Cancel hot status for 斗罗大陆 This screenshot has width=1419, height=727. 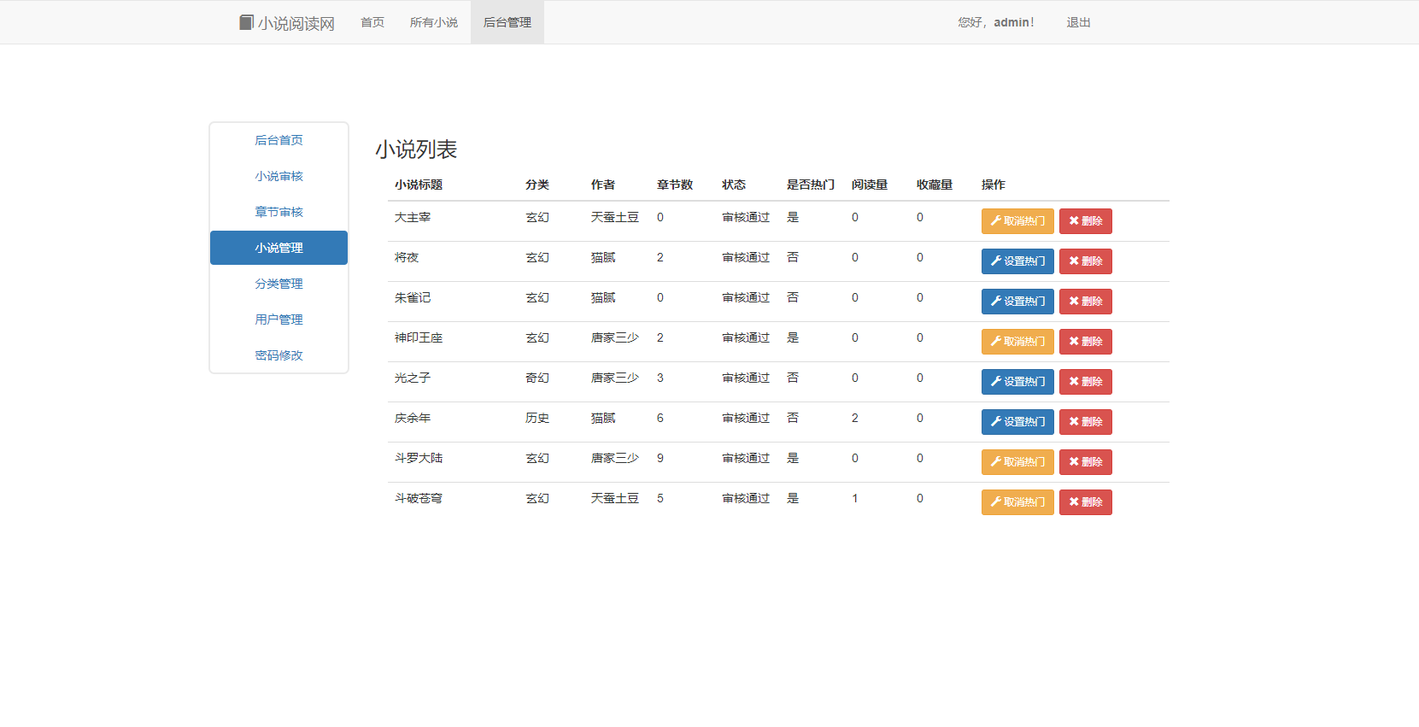(1017, 462)
